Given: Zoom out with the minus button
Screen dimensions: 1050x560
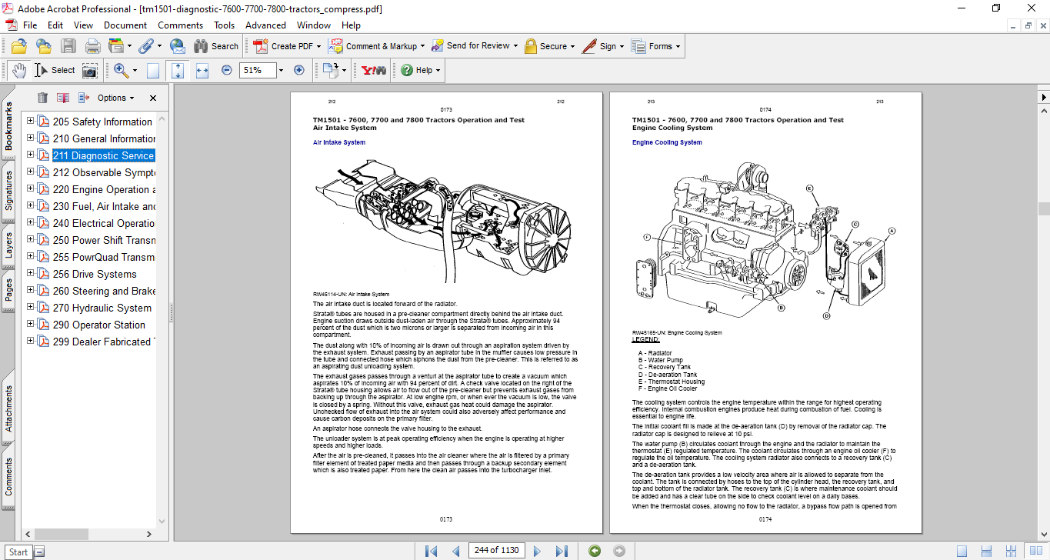Looking at the screenshot, I should pyautogui.click(x=227, y=70).
